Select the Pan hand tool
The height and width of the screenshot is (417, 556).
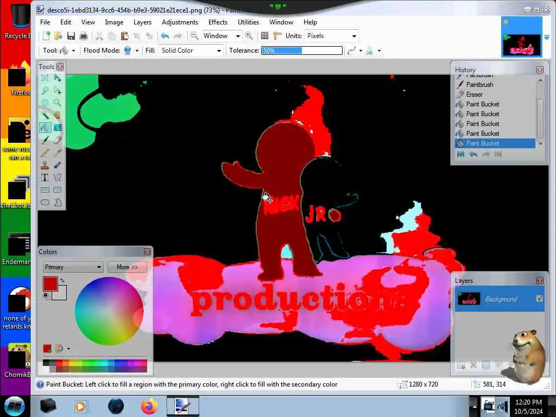[x=58, y=115]
